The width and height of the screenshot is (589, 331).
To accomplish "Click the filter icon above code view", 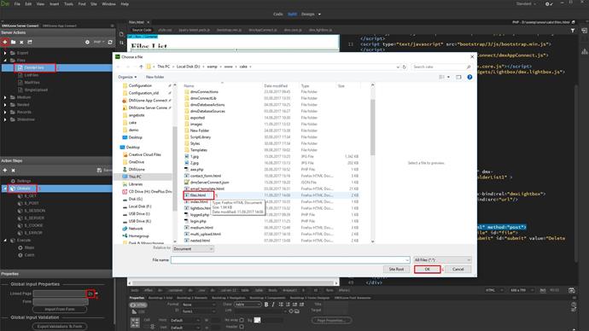I will tap(573, 31).
